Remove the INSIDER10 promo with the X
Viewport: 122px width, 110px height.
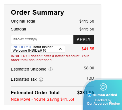click(60, 49)
